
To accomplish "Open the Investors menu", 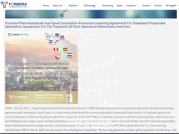I will [x=131, y=6].
